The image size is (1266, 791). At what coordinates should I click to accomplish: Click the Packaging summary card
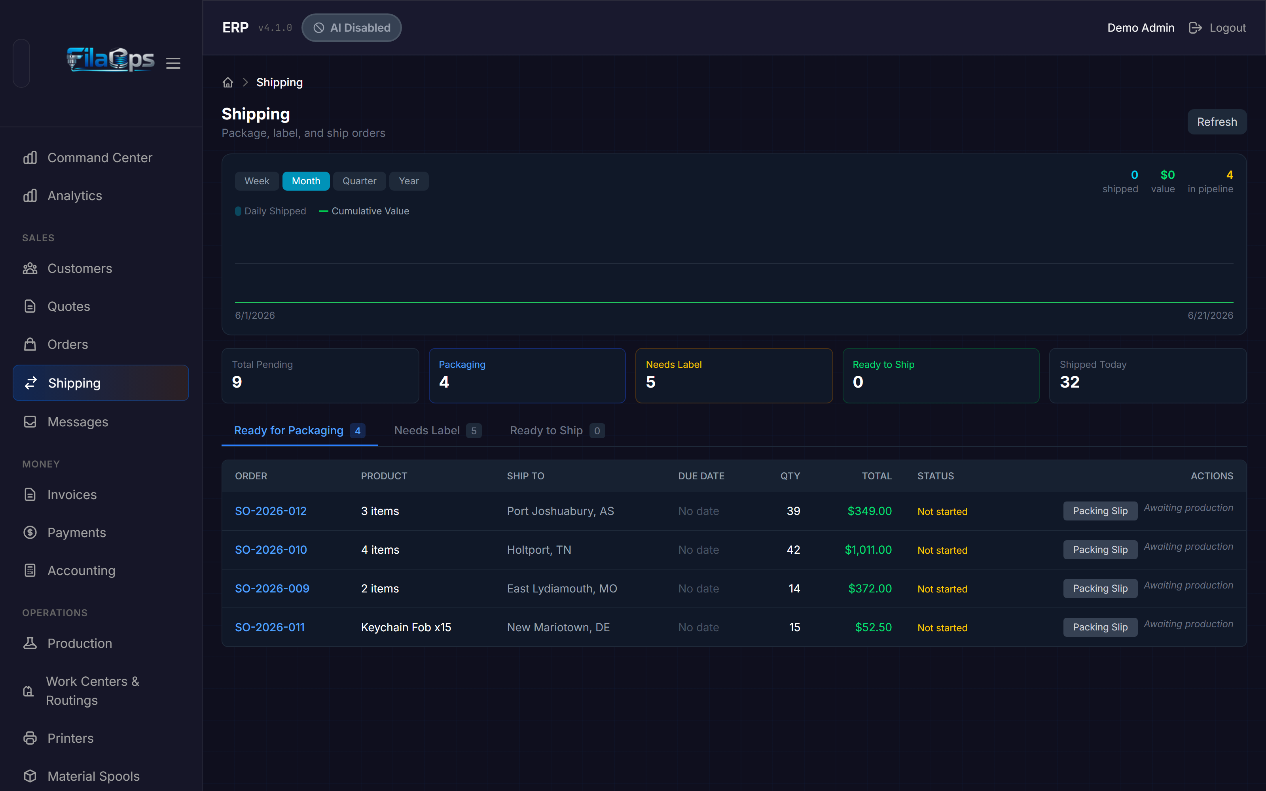527,376
